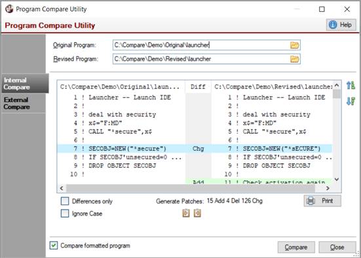Jump to next difference arrow icon
Viewport: 361px width, 258px height.
(x=351, y=101)
